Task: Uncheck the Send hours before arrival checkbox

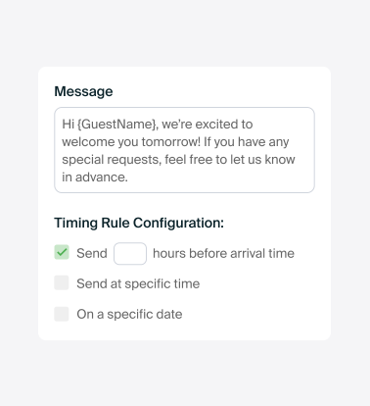Action: (x=62, y=252)
